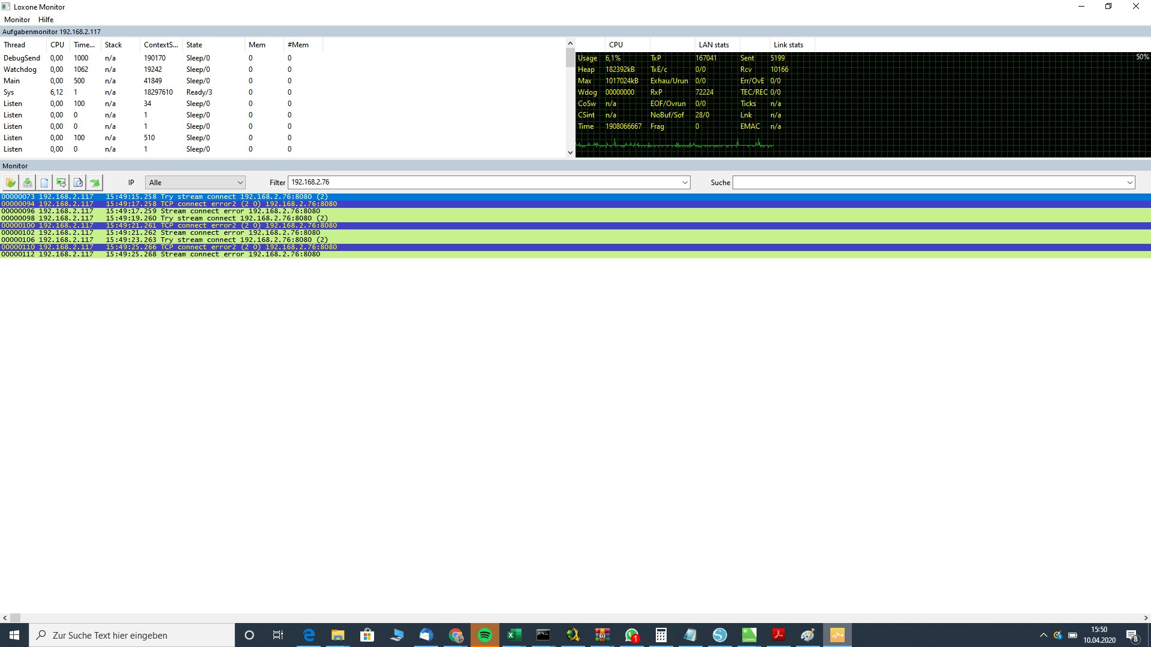Open the Monitor menu
This screenshot has width=1151, height=647.
tap(17, 20)
